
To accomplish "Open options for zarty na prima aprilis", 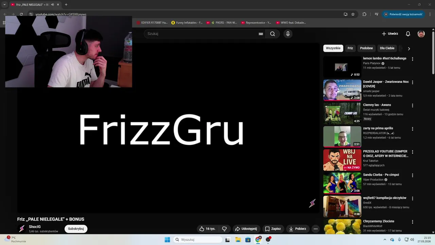I will [x=413, y=129].
